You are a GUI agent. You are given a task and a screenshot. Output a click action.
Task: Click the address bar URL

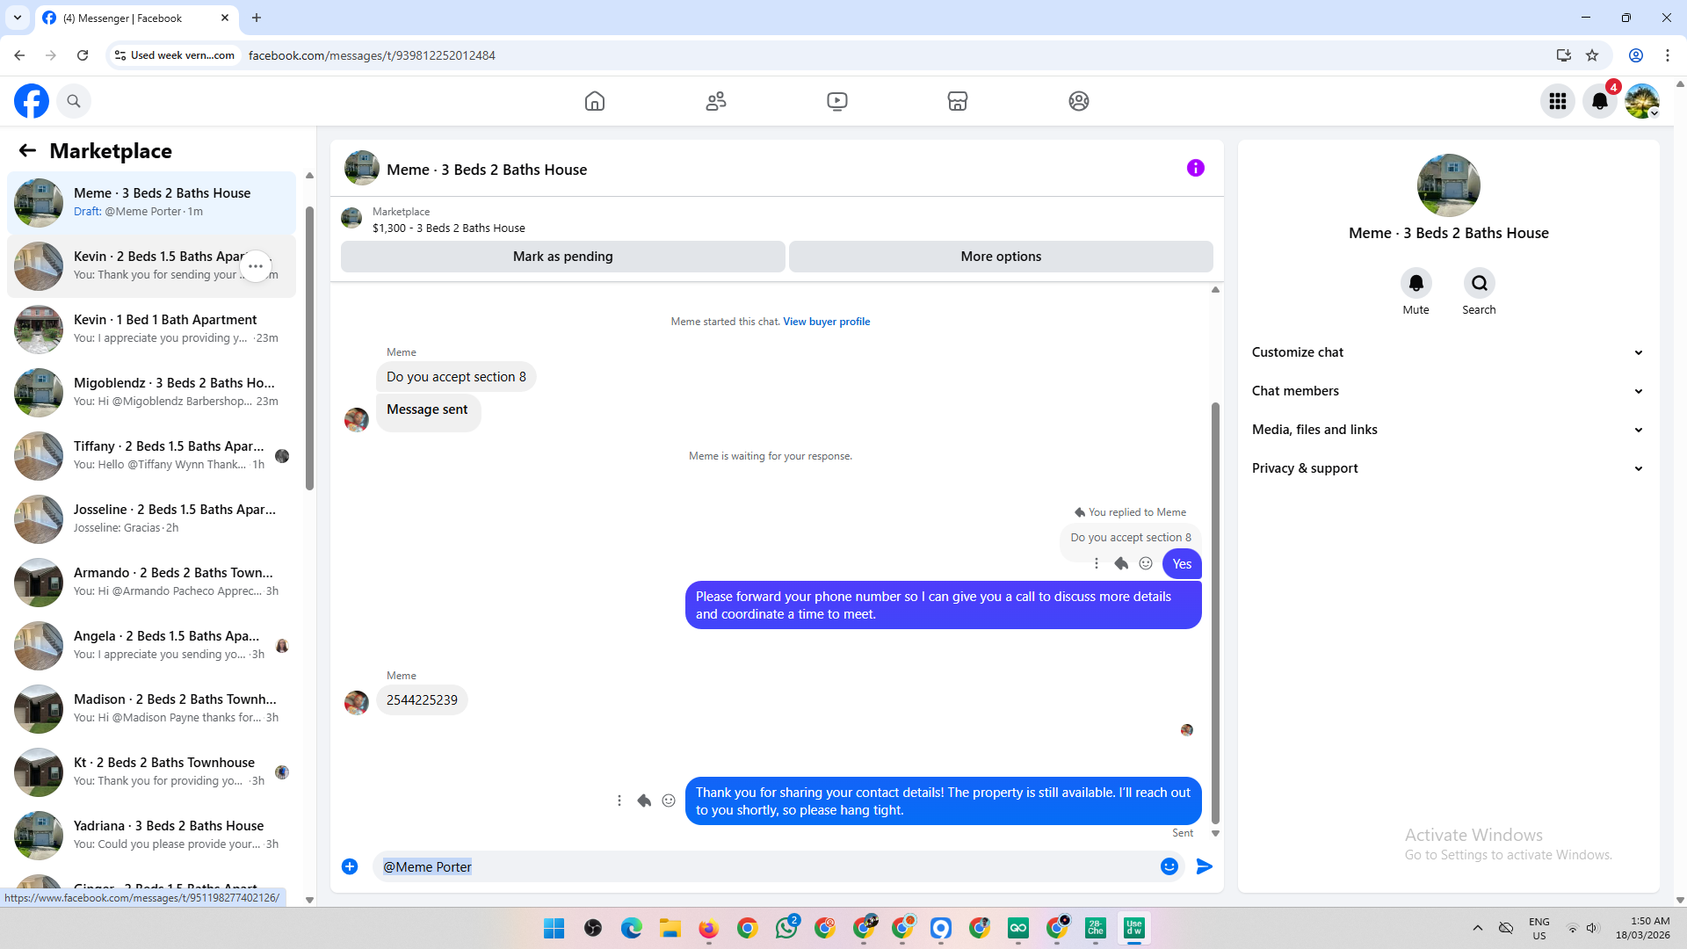[372, 55]
